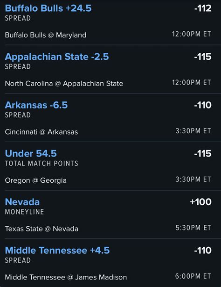
Task: Select the Under 54.5 pick
Action: [x=31, y=153]
